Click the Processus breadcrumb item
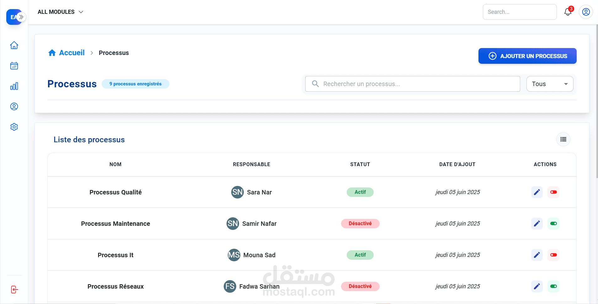The height and width of the screenshot is (304, 598). pyautogui.click(x=114, y=53)
